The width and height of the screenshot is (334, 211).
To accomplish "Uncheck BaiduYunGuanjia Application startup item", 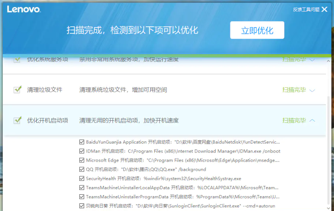I will coord(82,142).
